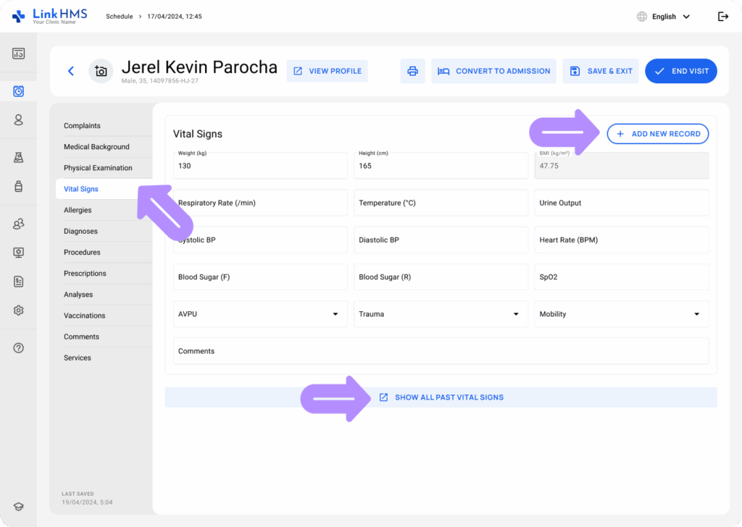The image size is (742, 527).
Task: Open the dashboard icon in sidebar
Action: (19, 54)
